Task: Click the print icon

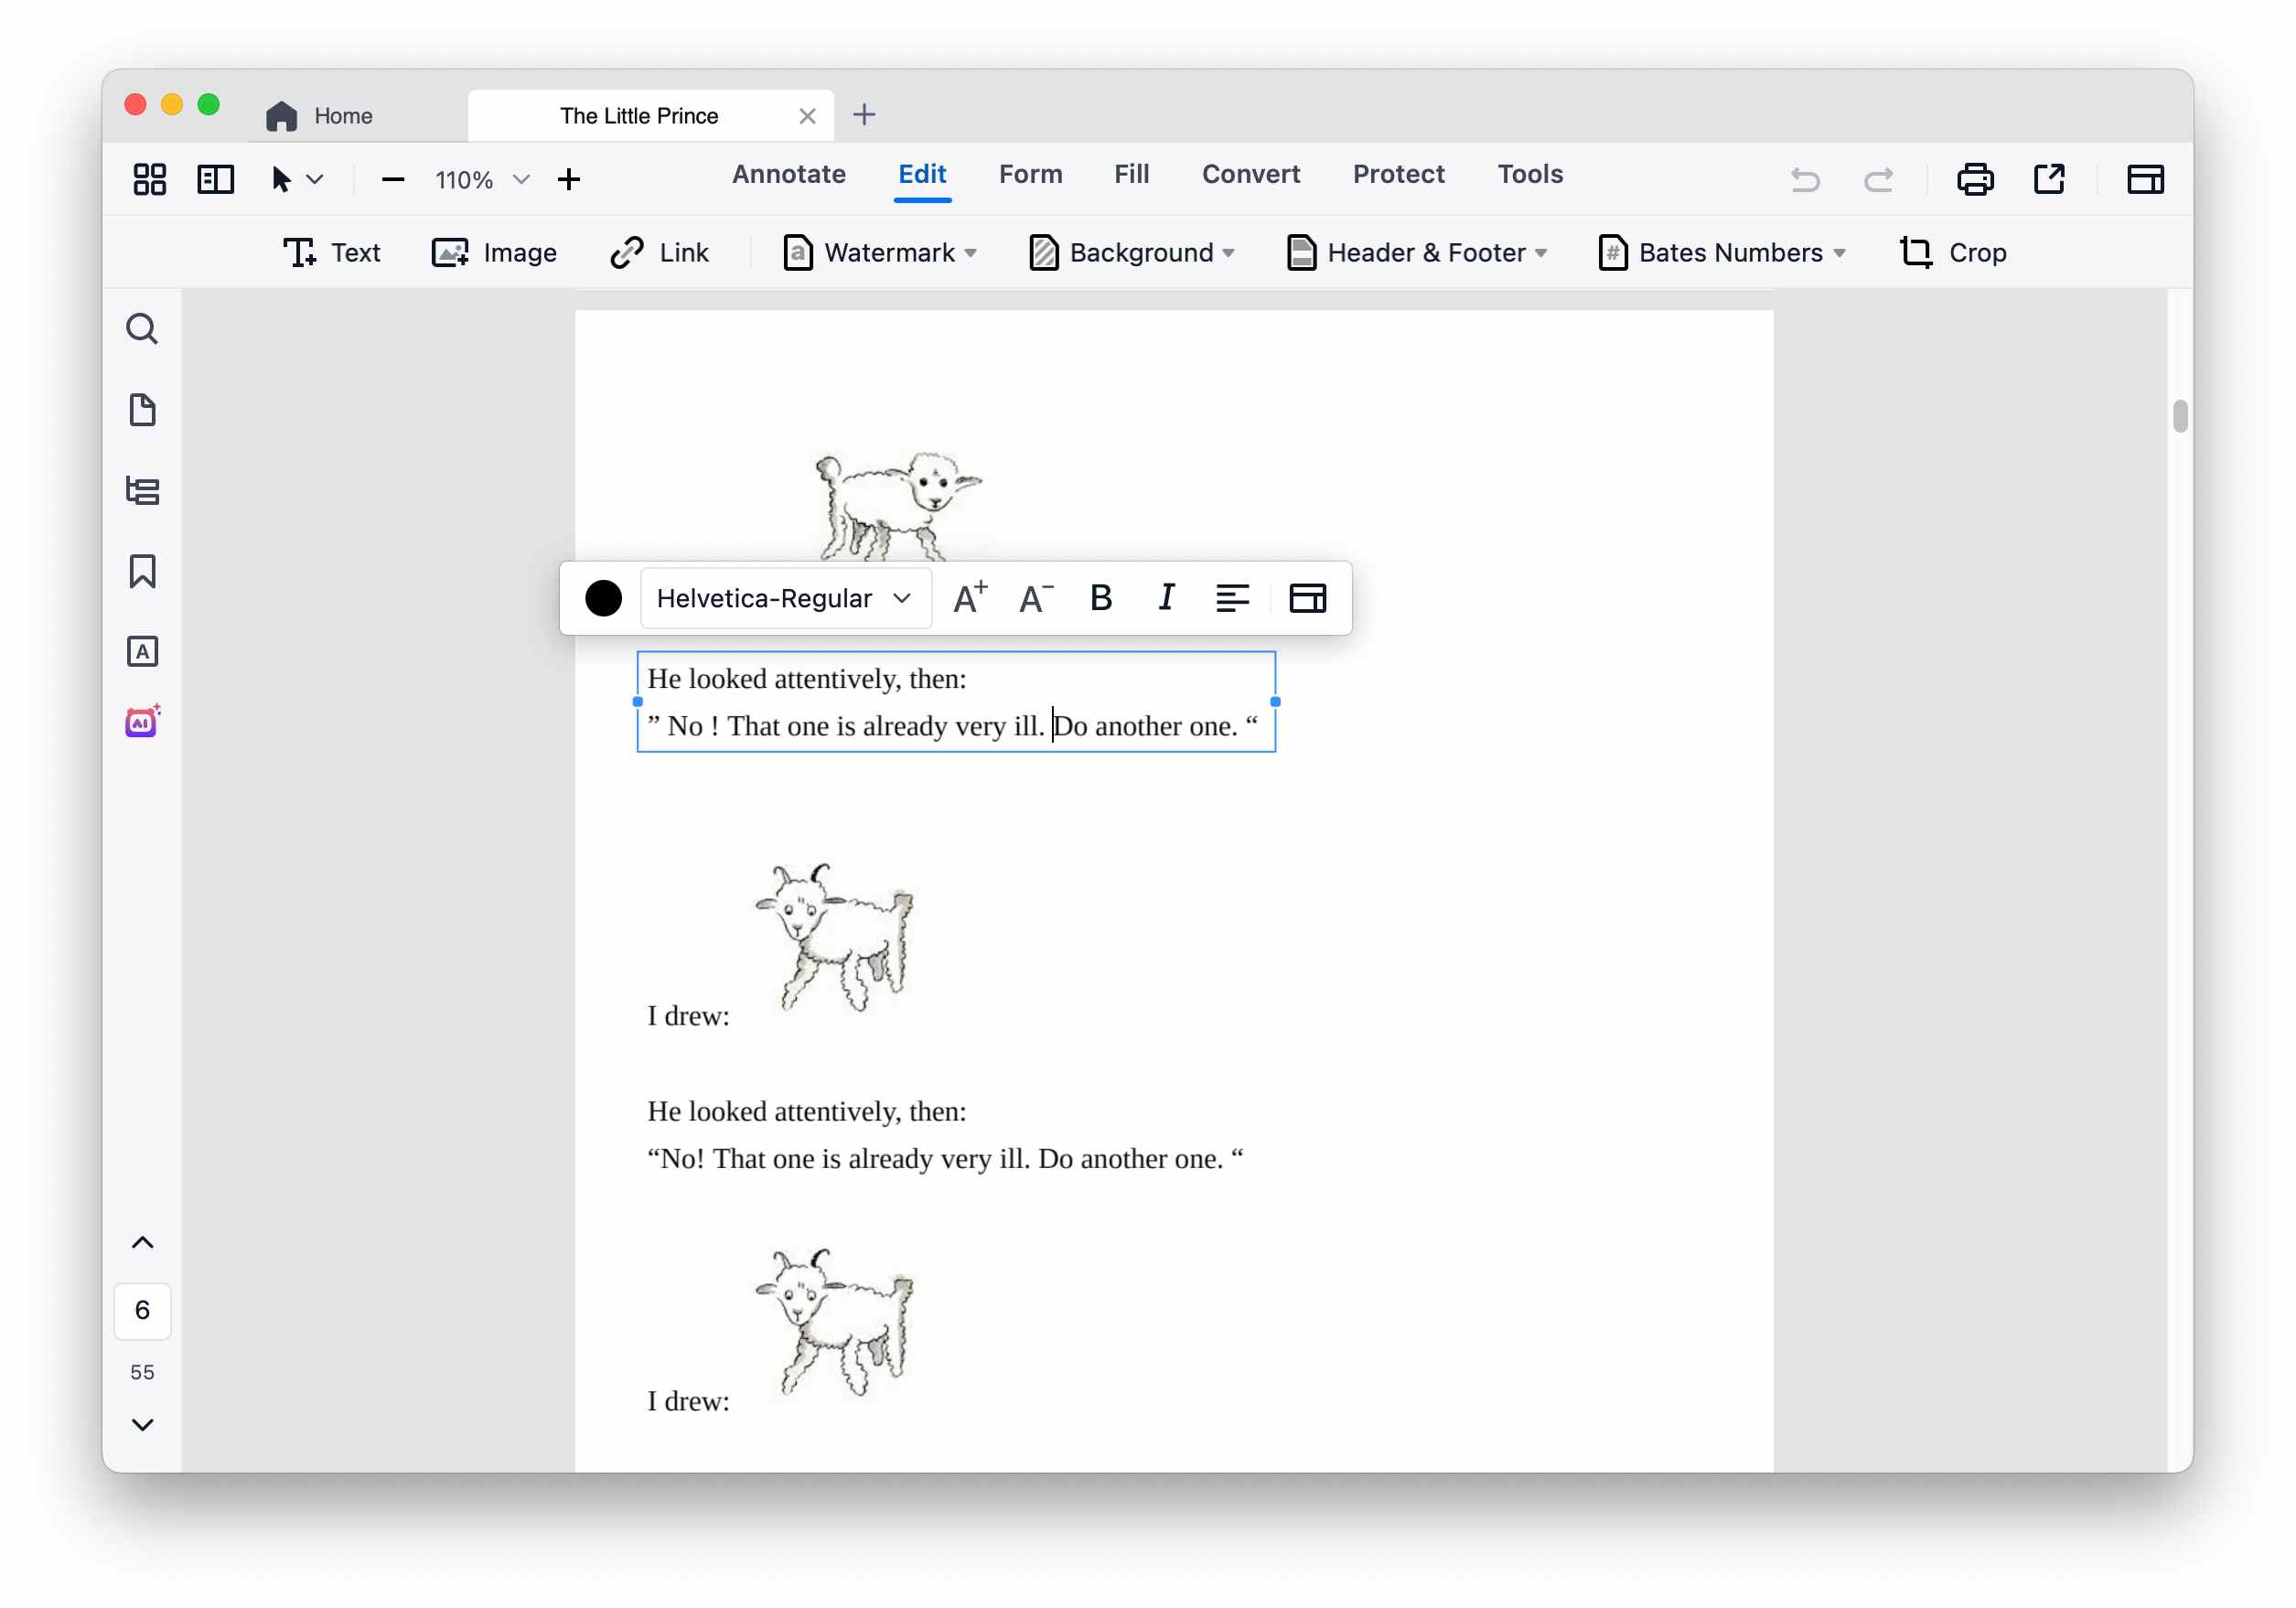Action: [1974, 180]
